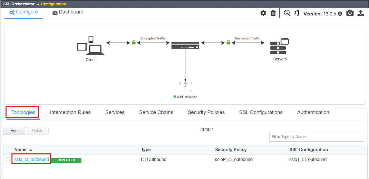Click the TAP service icon in diagram
369x179 pixels.
pyautogui.click(x=185, y=84)
